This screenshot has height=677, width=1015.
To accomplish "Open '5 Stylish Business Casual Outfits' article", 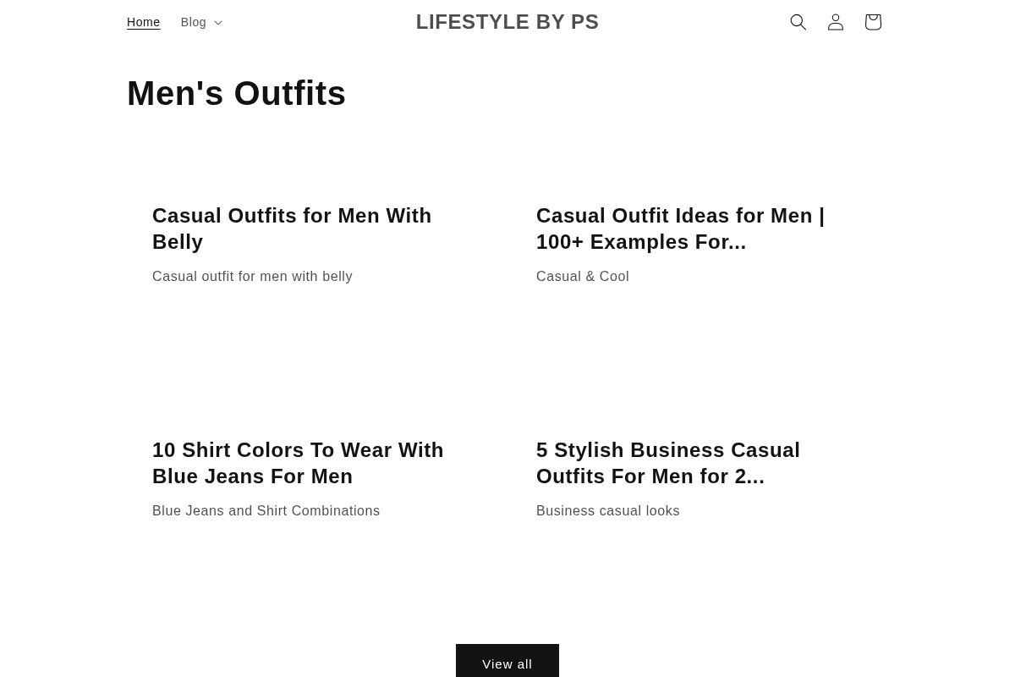I will [668, 463].
